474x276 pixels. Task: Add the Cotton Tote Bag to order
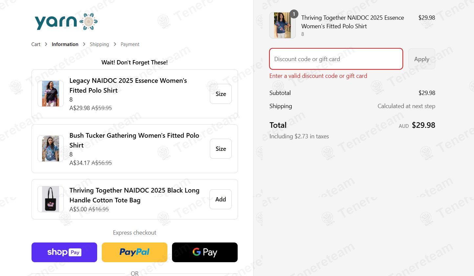pyautogui.click(x=221, y=199)
